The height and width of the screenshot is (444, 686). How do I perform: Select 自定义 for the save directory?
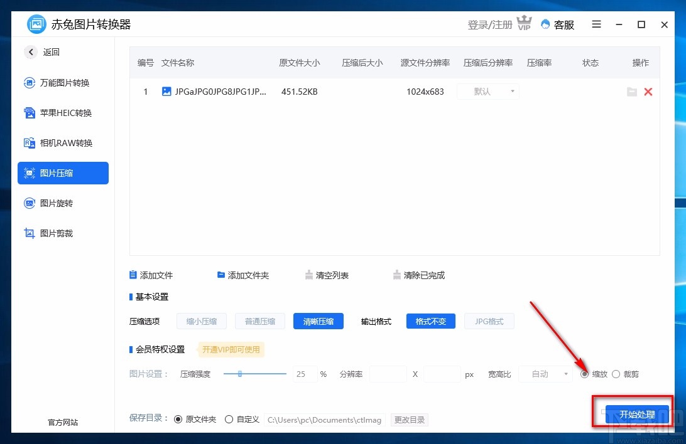click(229, 419)
